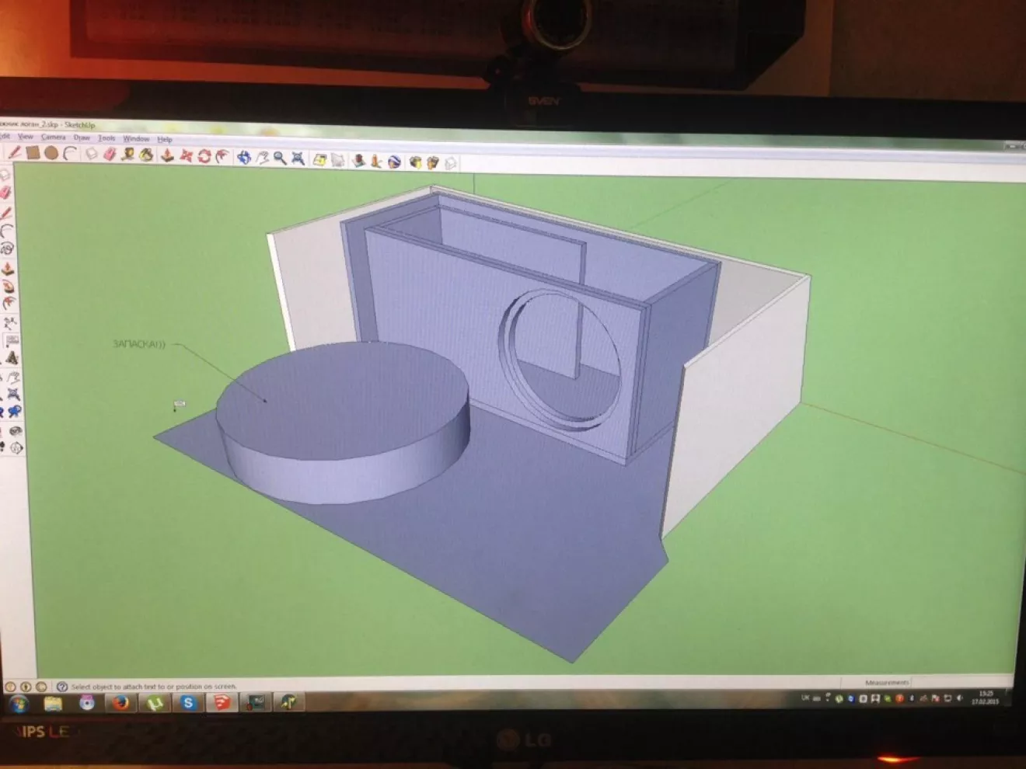This screenshot has width=1026, height=769.
Task: Select Section Plane tool in left tool set
Action: [16, 447]
